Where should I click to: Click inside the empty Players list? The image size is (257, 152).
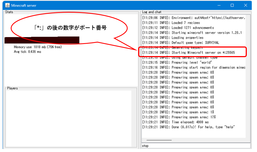pyautogui.click(x=69, y=118)
